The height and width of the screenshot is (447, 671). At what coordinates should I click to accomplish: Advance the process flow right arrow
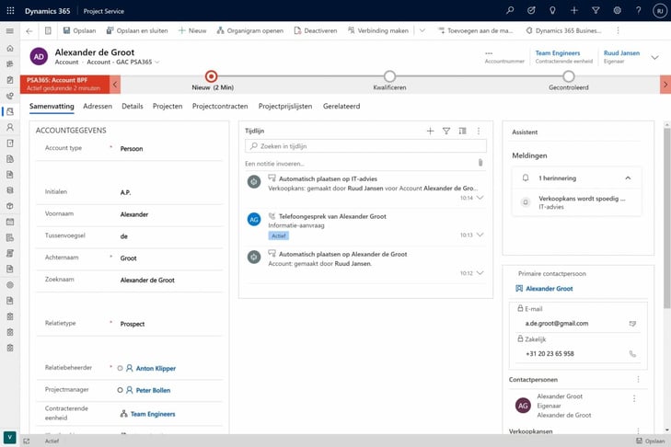[665, 85]
